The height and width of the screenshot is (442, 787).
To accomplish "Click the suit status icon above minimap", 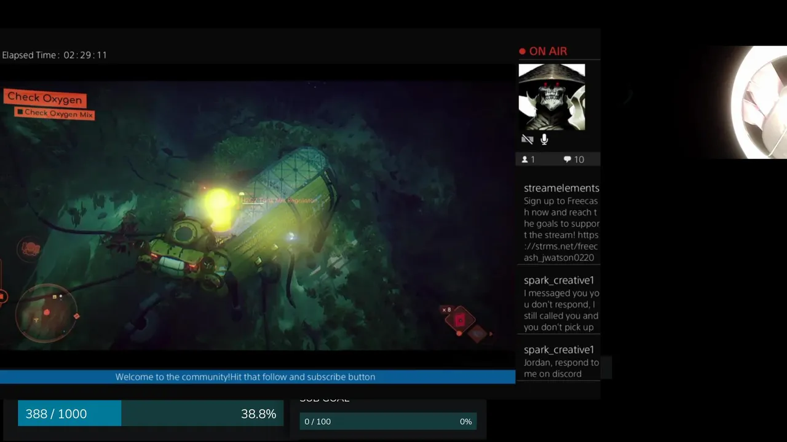I will pyautogui.click(x=30, y=248).
